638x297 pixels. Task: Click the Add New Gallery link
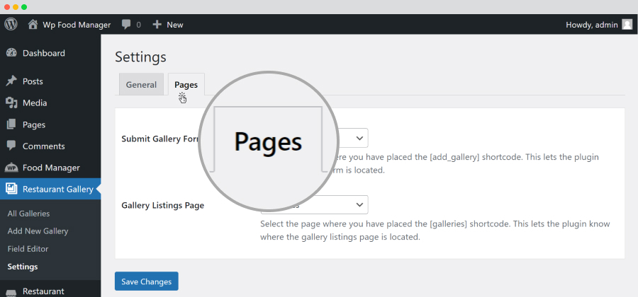click(x=38, y=231)
